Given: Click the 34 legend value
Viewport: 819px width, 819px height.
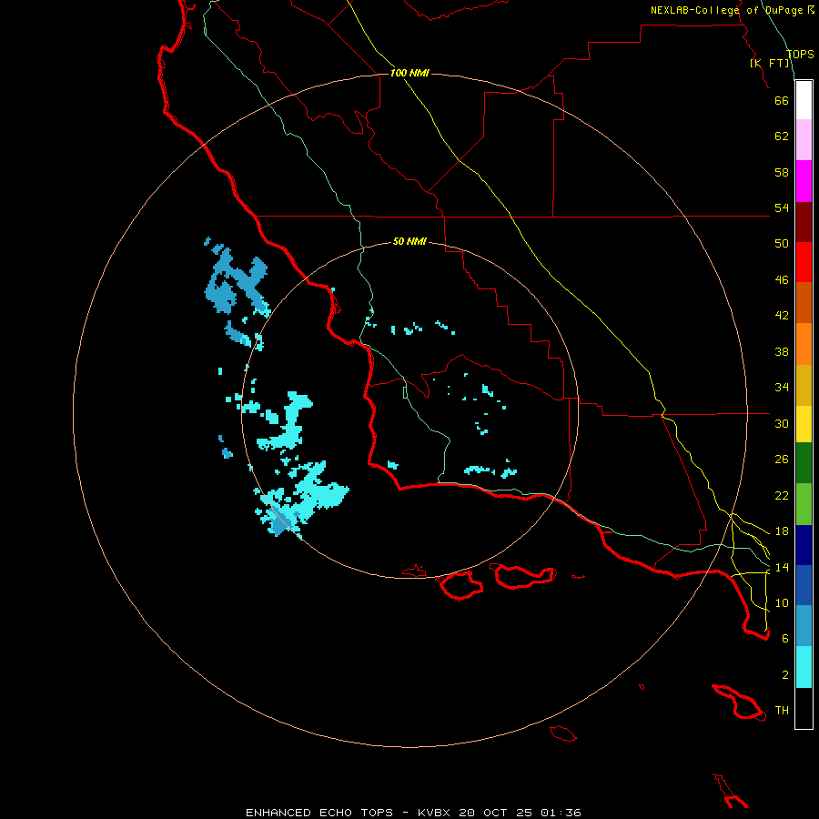Looking at the screenshot, I should 782,388.
